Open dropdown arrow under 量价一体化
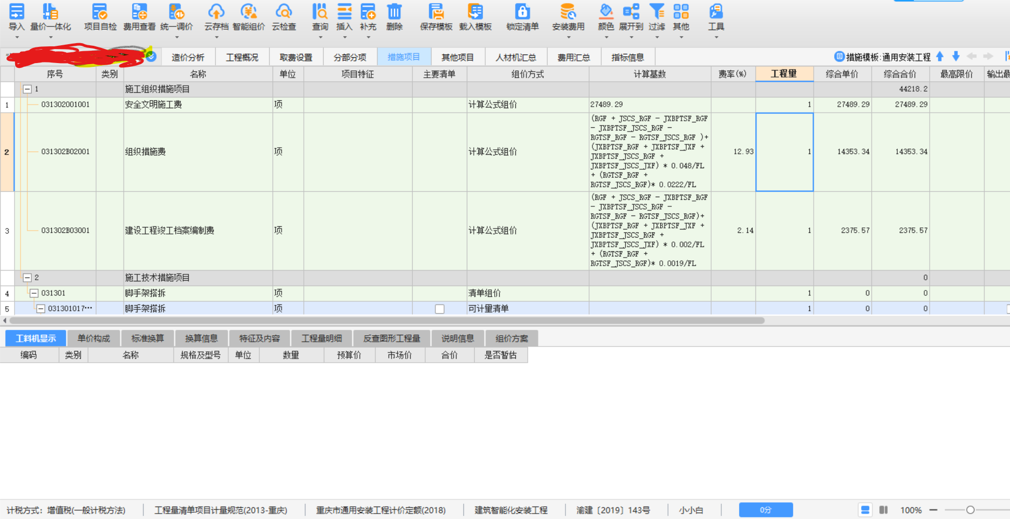 50,37
